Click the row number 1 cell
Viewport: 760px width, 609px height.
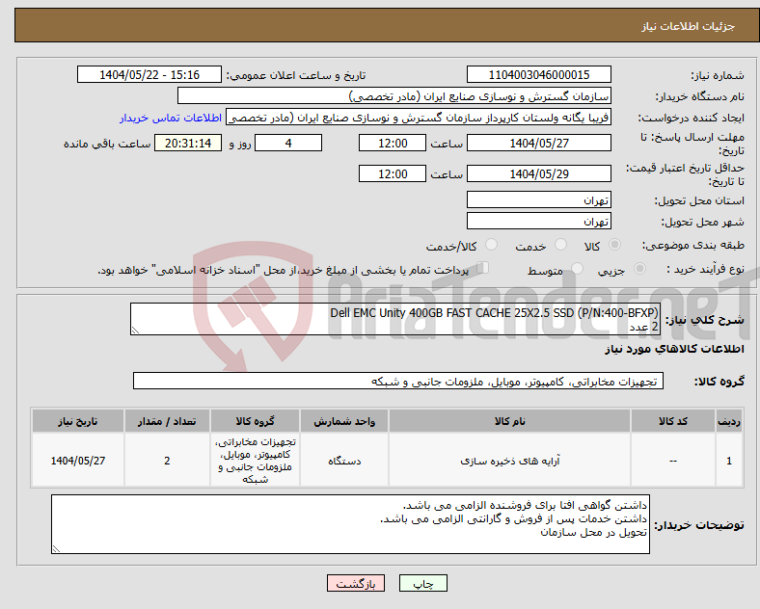[x=729, y=461]
